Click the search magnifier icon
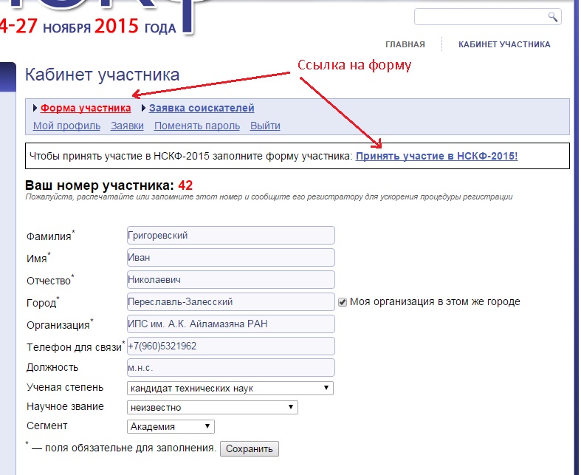581x475 pixels. coord(552,17)
